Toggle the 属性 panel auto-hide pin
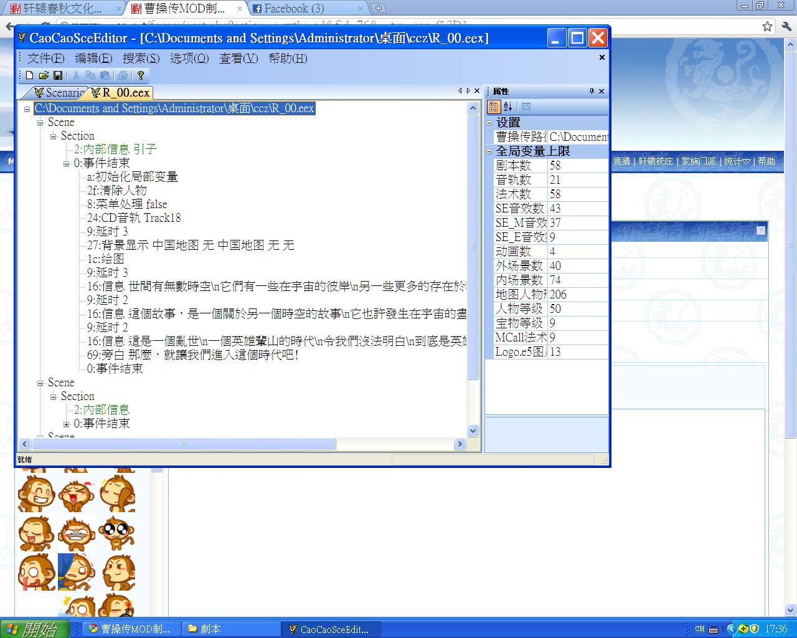This screenshot has width=797, height=638. click(592, 91)
